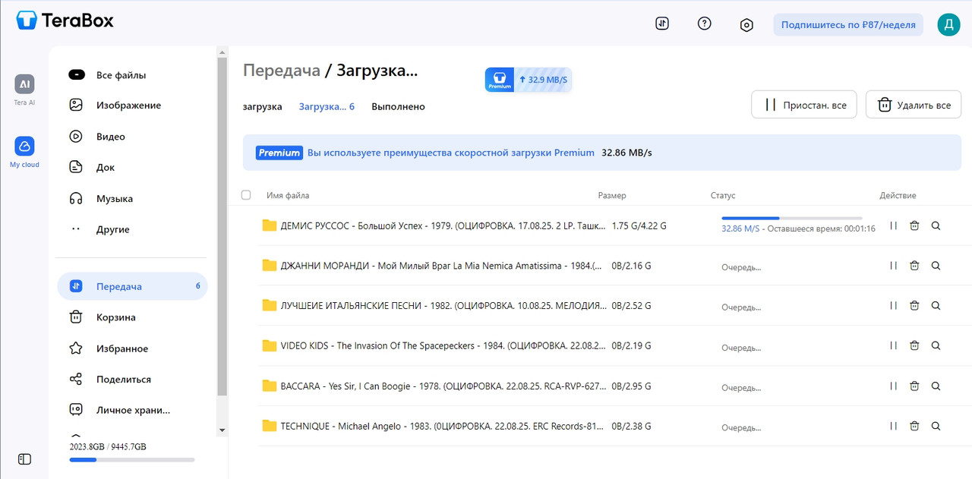Screen dimensions: 972x479
Task: Pause VIDEO KIDS upload
Action: coord(894,345)
